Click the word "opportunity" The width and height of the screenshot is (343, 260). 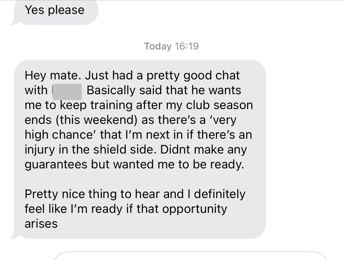pyautogui.click(x=194, y=209)
